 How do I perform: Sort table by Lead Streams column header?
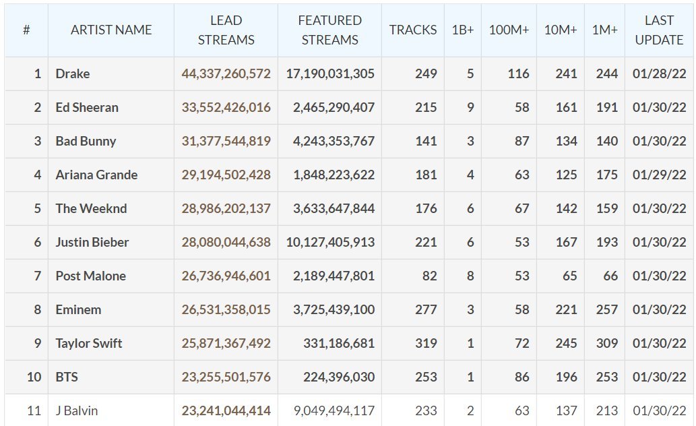[x=226, y=30]
